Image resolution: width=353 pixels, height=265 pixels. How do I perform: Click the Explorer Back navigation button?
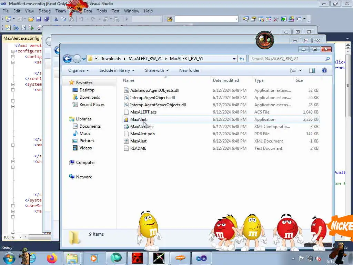click(x=67, y=59)
